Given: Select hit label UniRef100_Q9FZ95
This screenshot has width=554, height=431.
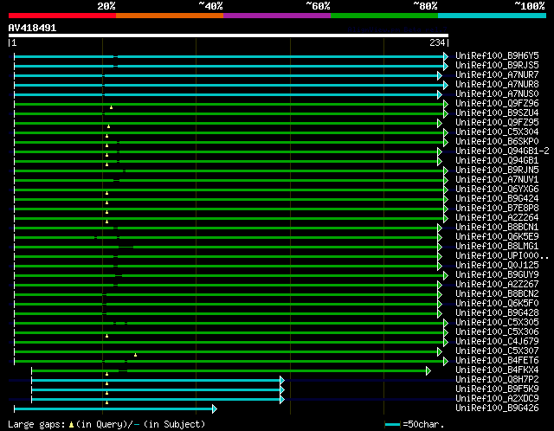Looking at the screenshot, I should coord(497,123).
